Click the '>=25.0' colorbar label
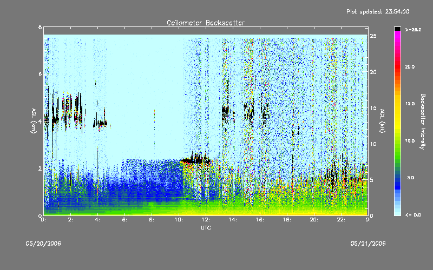Viewport: 433px width, 270px height. point(413,30)
